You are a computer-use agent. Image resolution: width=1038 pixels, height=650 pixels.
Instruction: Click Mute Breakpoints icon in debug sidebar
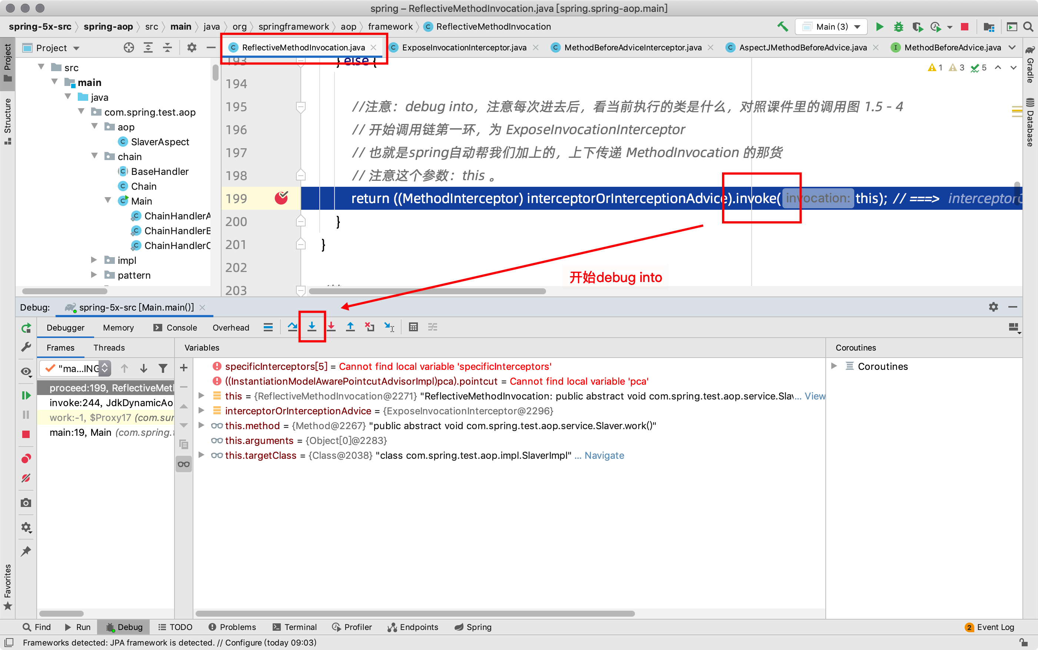coord(26,478)
